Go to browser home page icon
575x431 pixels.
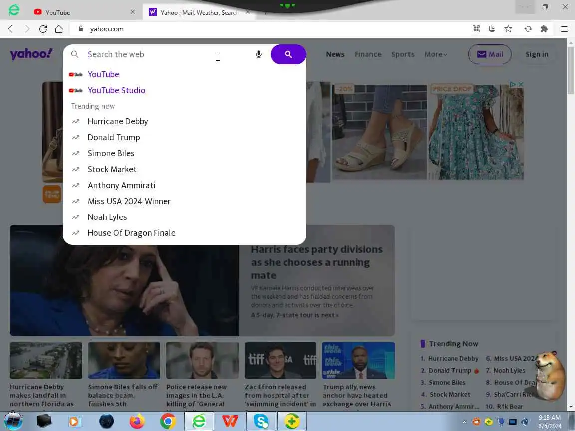pyautogui.click(x=59, y=29)
